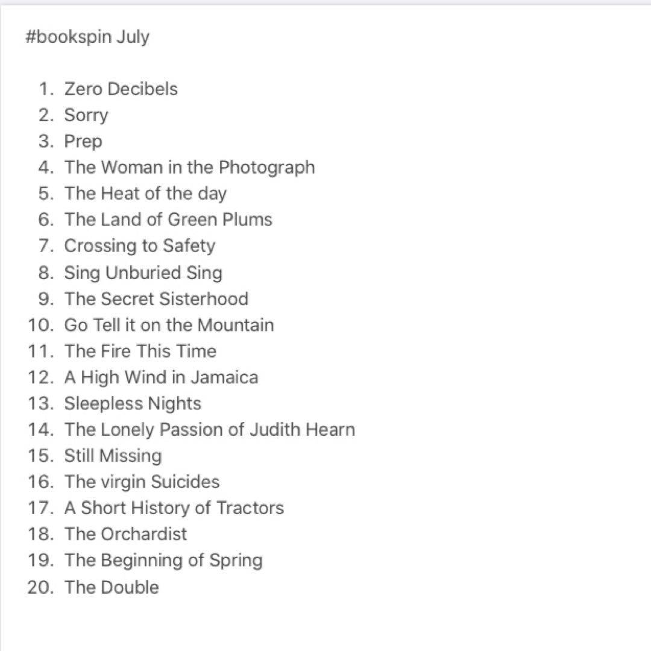Click Sing Unburied Sing title
This screenshot has height=651, width=651.
pos(143,272)
